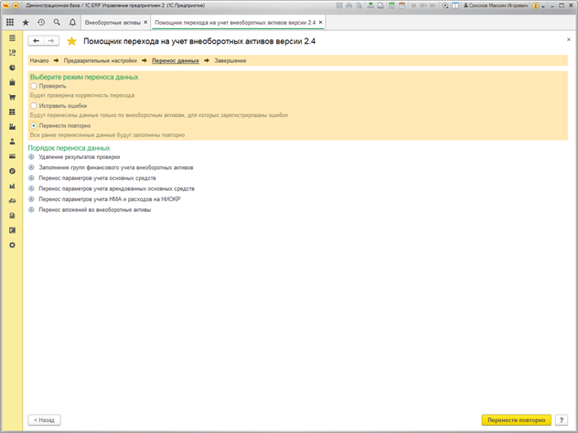
Task: Select the 'Исправить ошибки' radio button
Action: (34, 106)
